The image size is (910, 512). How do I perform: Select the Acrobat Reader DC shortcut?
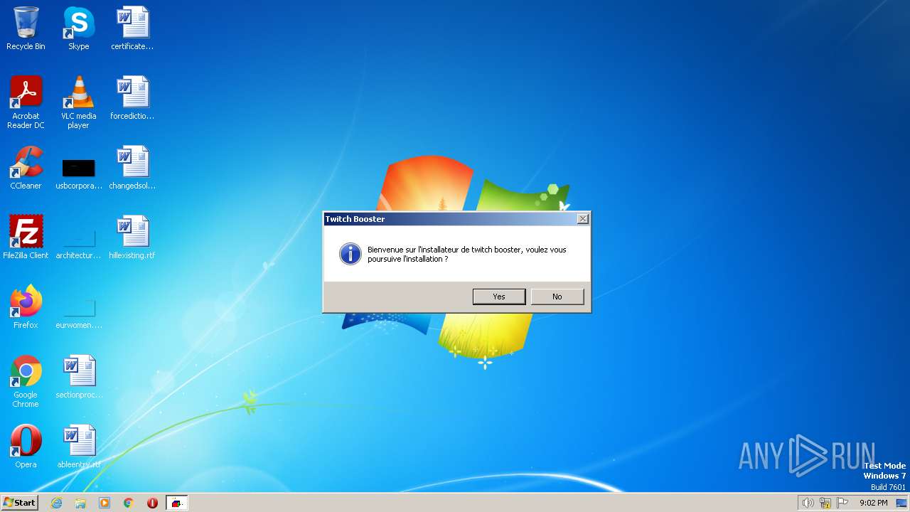26,102
